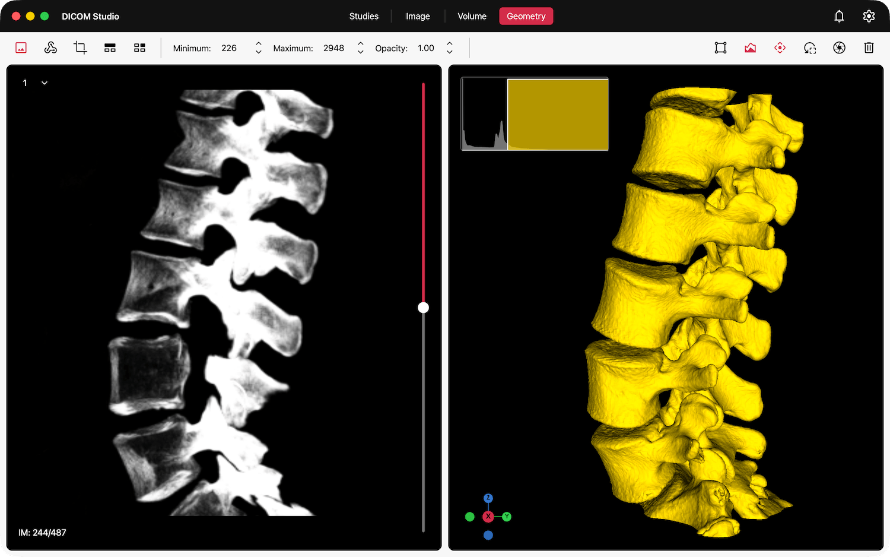The image size is (890, 557).
Task: Click the blue Z axis gizmo ball
Action: pos(488,498)
